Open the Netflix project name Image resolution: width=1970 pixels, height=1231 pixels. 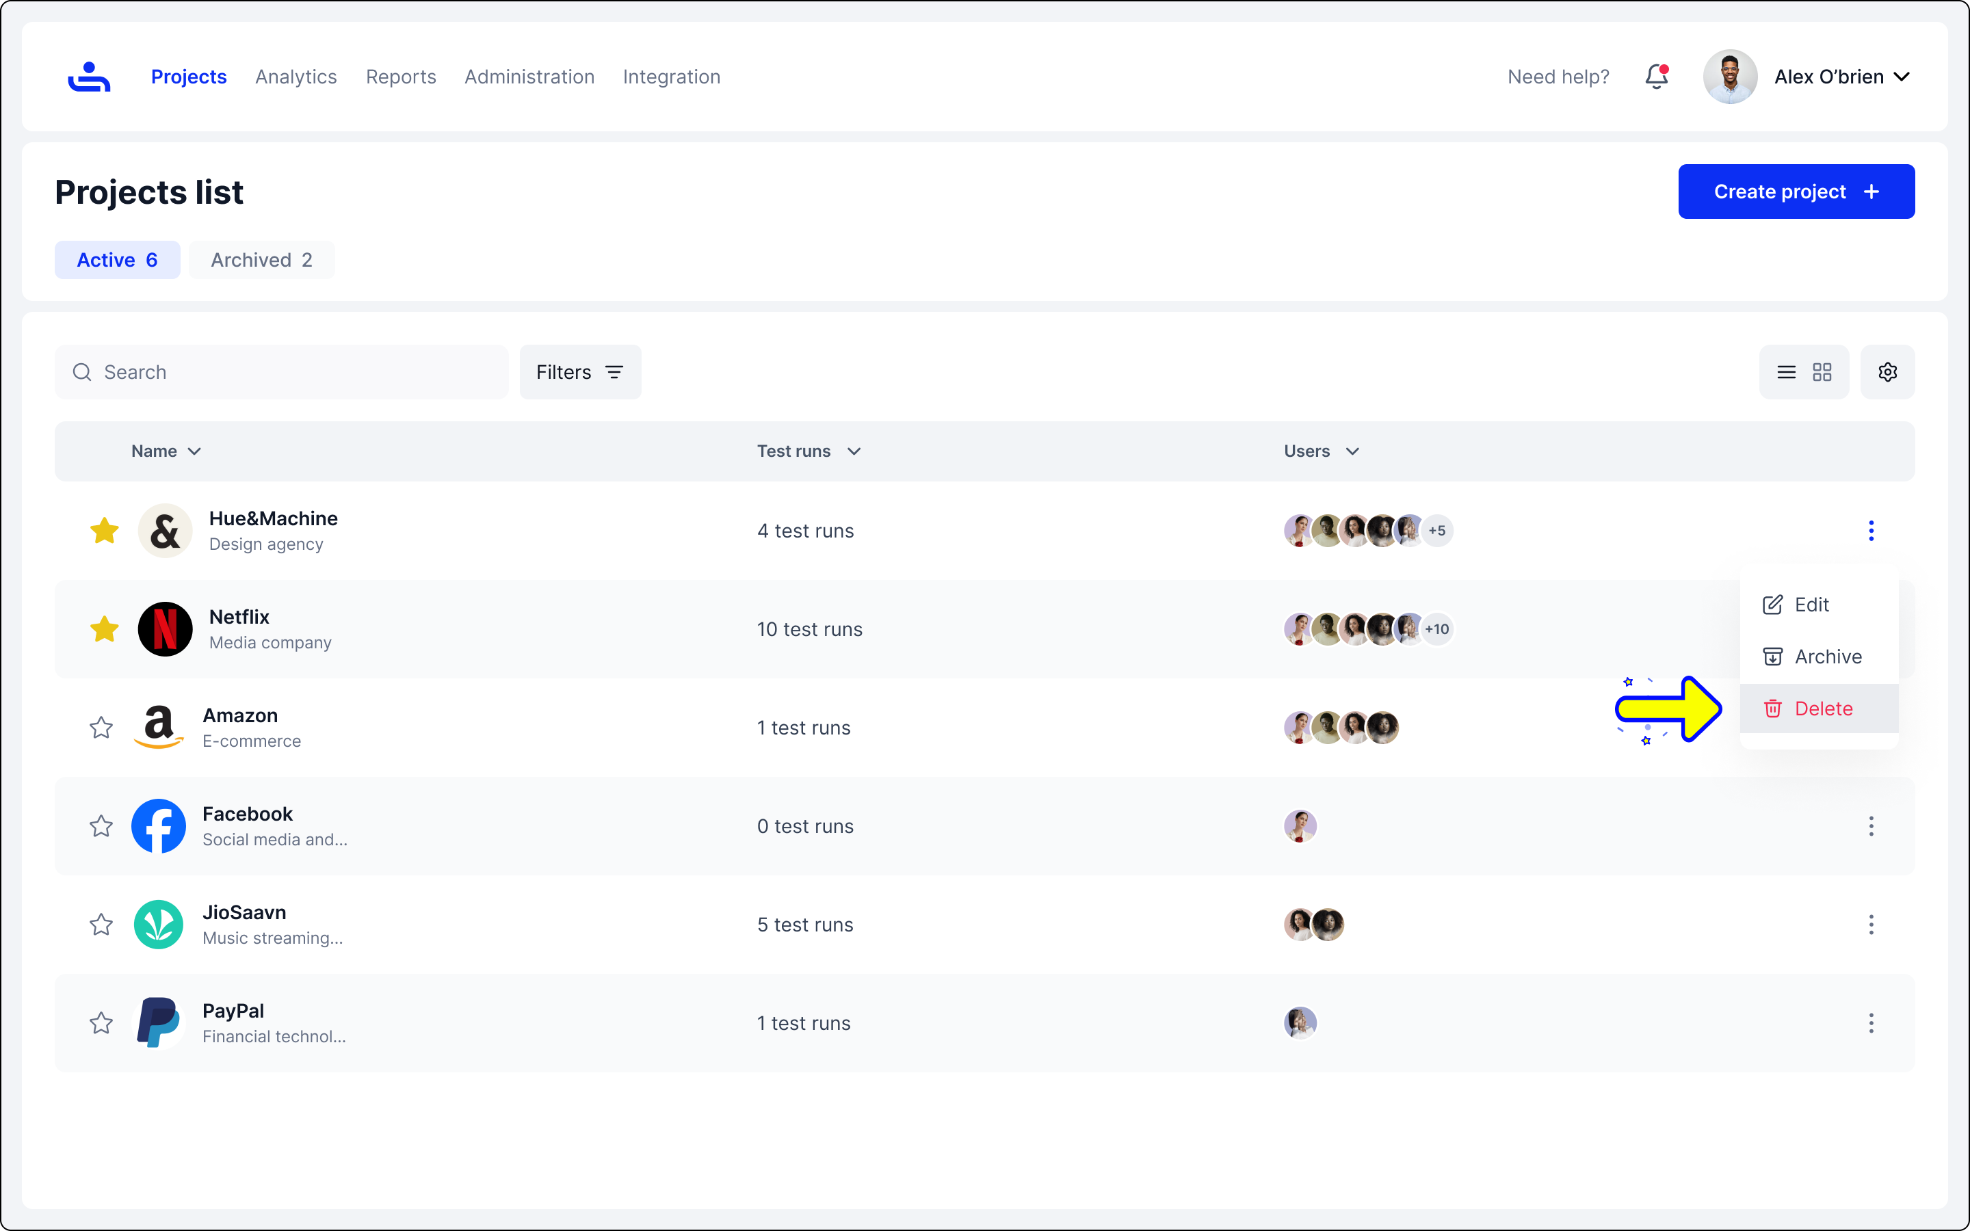[239, 616]
